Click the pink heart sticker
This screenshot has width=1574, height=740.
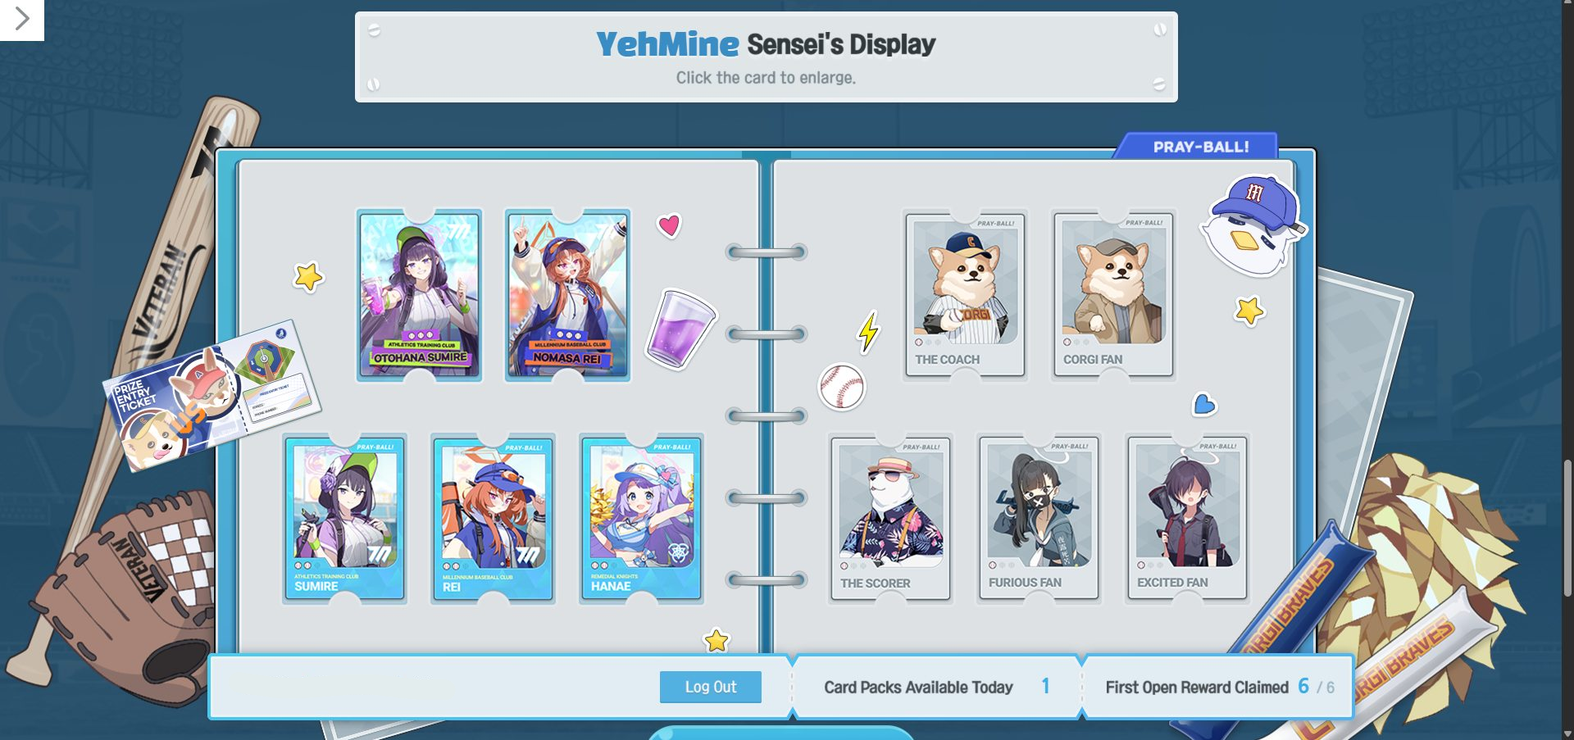pos(670,225)
